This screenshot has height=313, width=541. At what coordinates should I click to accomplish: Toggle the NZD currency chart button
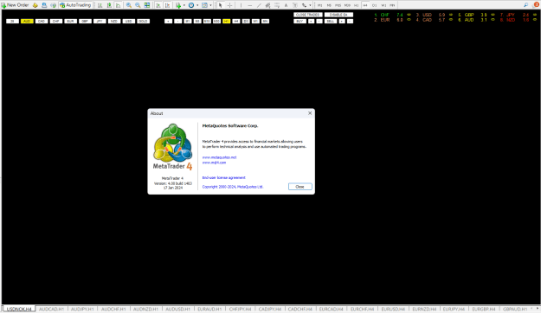pyautogui.click(x=114, y=21)
